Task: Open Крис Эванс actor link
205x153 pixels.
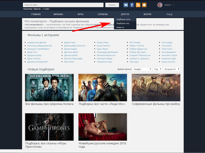Action: click(x=102, y=49)
